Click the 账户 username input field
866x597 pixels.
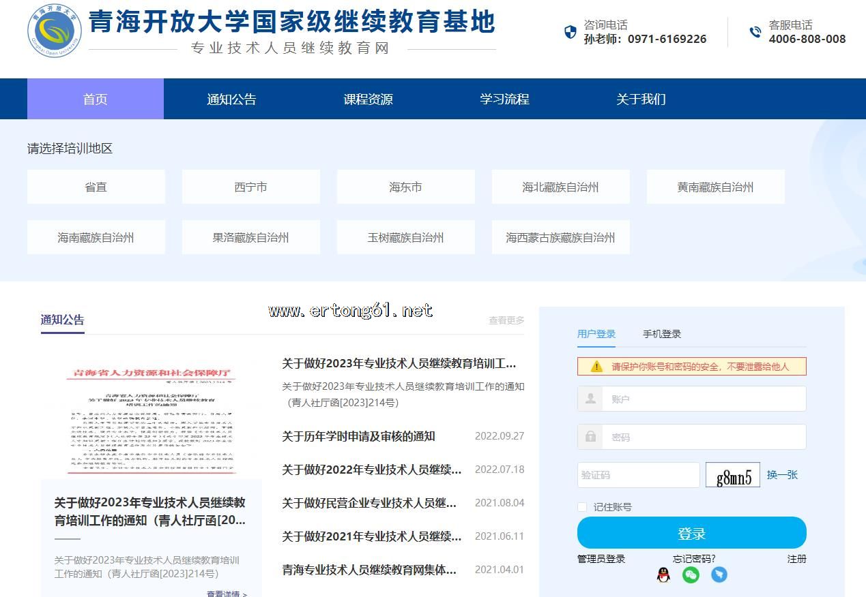coord(703,399)
